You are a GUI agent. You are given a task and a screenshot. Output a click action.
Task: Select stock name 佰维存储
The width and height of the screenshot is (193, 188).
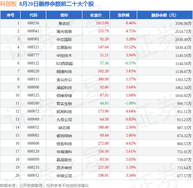click(64, 96)
